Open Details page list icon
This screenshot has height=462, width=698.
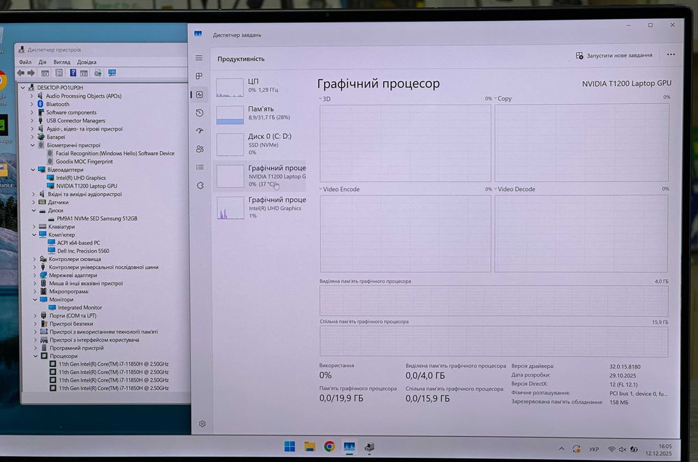[x=200, y=167]
